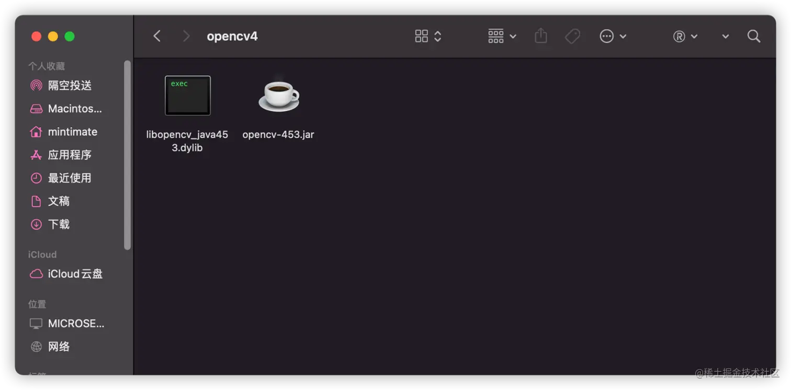Minimize the window with yellow button

coord(53,36)
